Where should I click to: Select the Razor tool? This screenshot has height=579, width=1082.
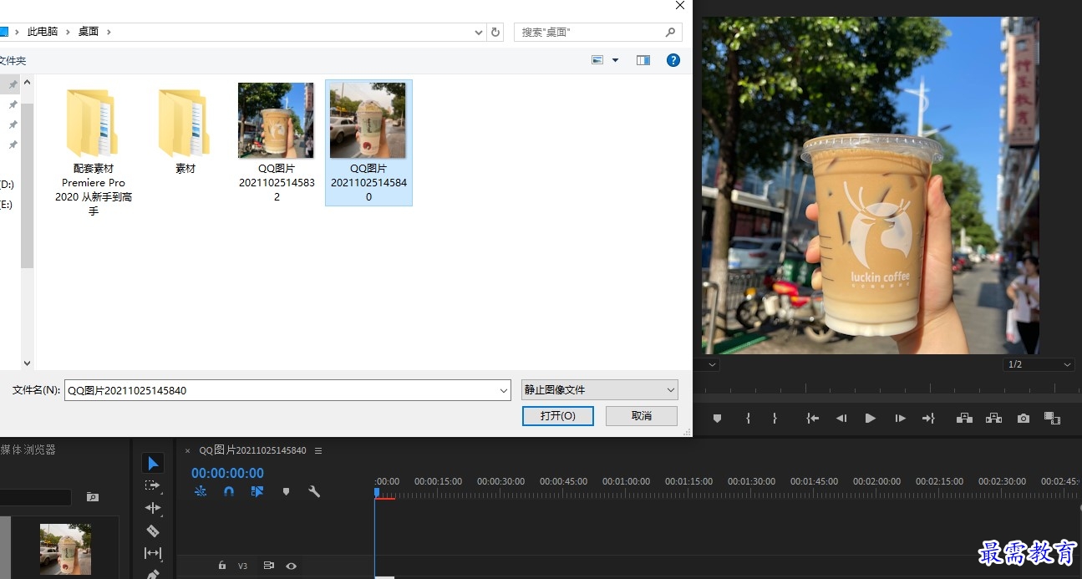152,531
